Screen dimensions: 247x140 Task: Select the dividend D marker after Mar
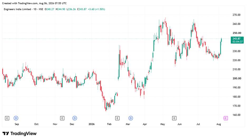coord(131,118)
